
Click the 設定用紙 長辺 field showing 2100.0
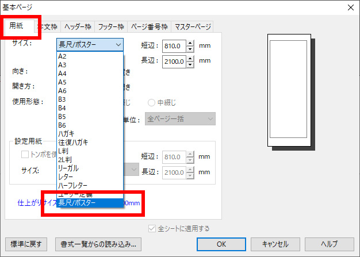(x=174, y=172)
